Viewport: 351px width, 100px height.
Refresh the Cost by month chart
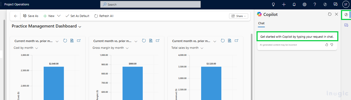coord(65,41)
